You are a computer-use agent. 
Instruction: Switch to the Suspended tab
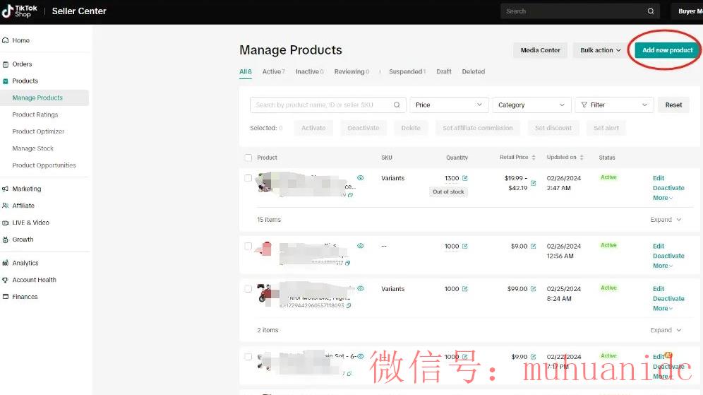coord(407,71)
